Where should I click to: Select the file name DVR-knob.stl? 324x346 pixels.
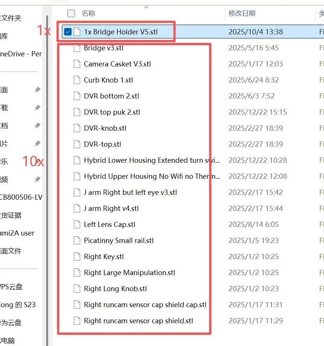(x=105, y=128)
